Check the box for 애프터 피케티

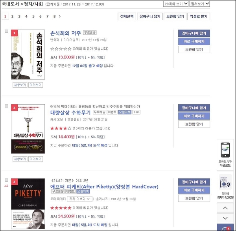pyautogui.click(x=6, y=180)
